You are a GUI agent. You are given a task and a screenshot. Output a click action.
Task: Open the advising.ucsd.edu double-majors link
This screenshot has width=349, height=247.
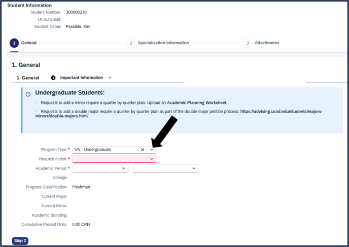pyautogui.click(x=179, y=114)
